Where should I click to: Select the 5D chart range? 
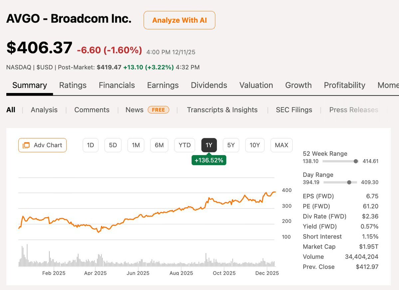point(113,145)
